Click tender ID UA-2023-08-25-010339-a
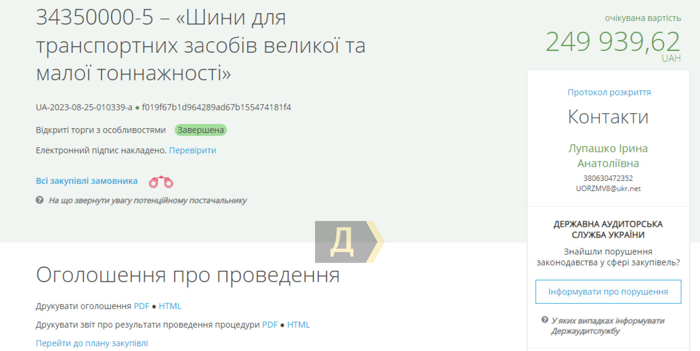 [84, 108]
